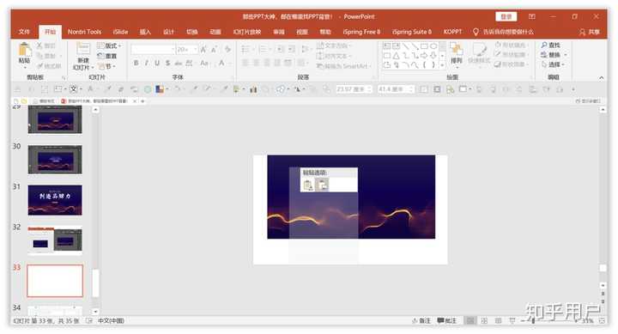Click the Notes (备注) status bar button
Viewport: 618px width, 334px height.
(x=421, y=320)
